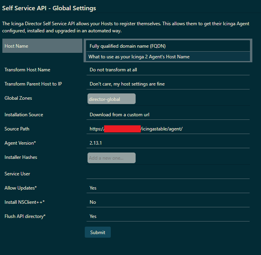Open Installation Source dropdown
The image size is (261, 255).
click(x=168, y=115)
